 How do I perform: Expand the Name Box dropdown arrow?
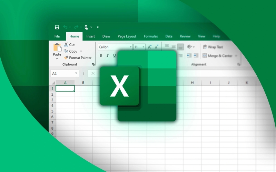(x=76, y=74)
